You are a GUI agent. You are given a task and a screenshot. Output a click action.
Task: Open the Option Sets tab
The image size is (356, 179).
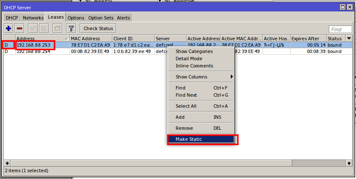pyautogui.click(x=101, y=18)
